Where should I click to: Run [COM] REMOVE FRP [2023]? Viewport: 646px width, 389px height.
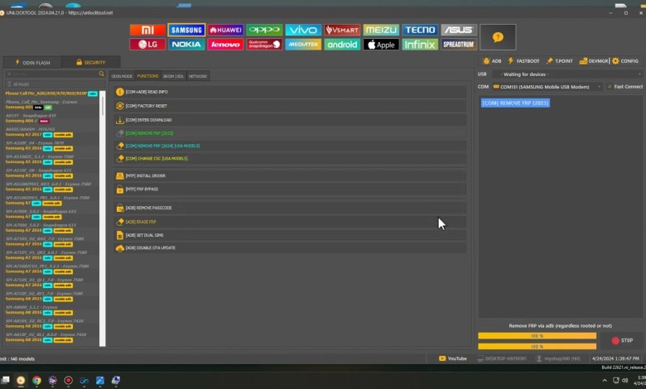click(291, 133)
